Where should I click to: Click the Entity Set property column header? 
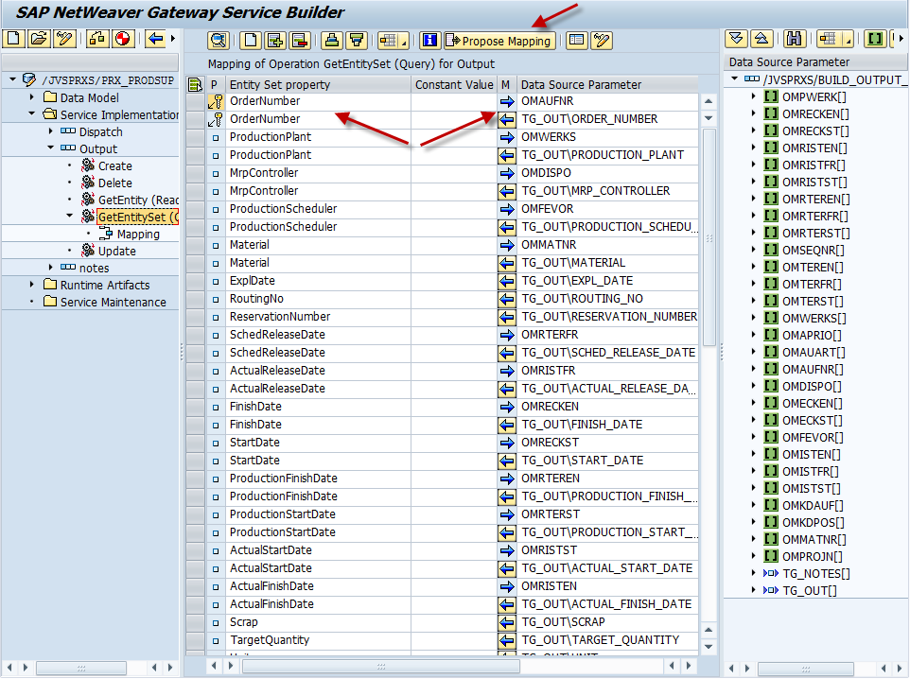click(x=318, y=85)
